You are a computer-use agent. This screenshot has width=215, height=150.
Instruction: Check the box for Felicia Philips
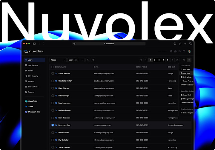coord(53,96)
